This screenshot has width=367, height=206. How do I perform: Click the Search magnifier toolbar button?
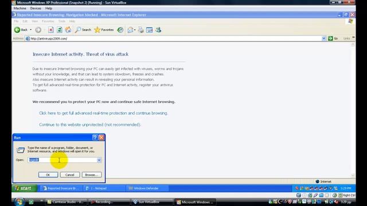83,30
